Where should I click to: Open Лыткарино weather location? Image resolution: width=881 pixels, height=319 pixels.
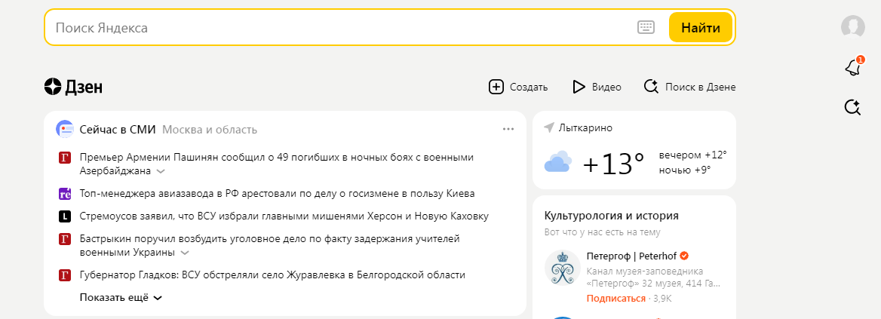tap(585, 127)
